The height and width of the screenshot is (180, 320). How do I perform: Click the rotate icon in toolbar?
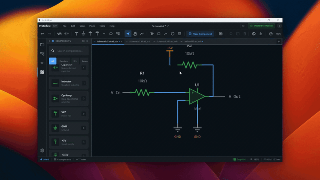231,34
